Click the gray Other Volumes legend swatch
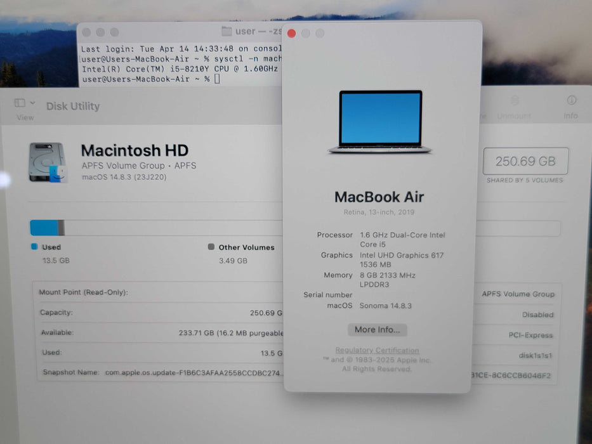Viewport: 592px width, 444px height. (211, 247)
